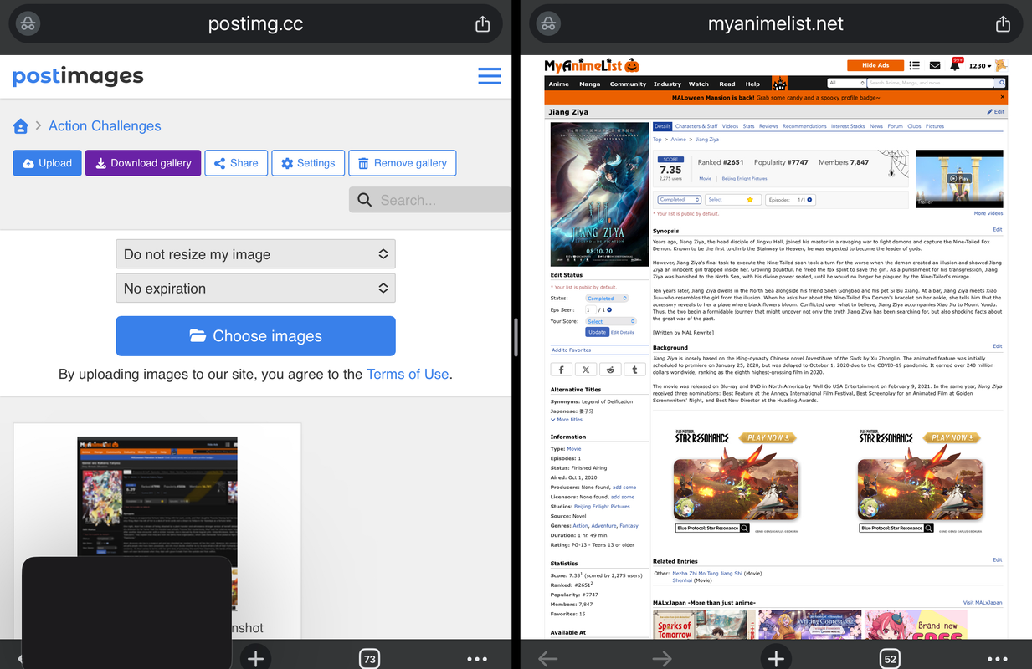The image size is (1032, 669).
Task: Expand More titles under Alternative Titles
Action: click(567, 420)
